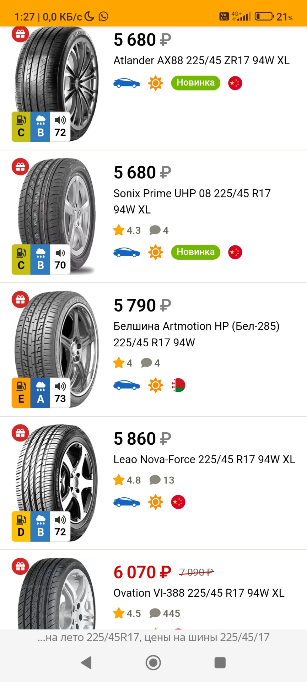Tap the page title bar with 225/45R17 text

pos(153,637)
